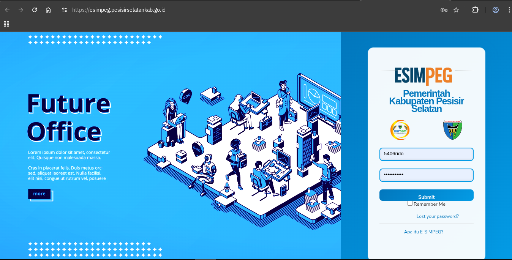Tick the Remember Me checkbox

410,203
